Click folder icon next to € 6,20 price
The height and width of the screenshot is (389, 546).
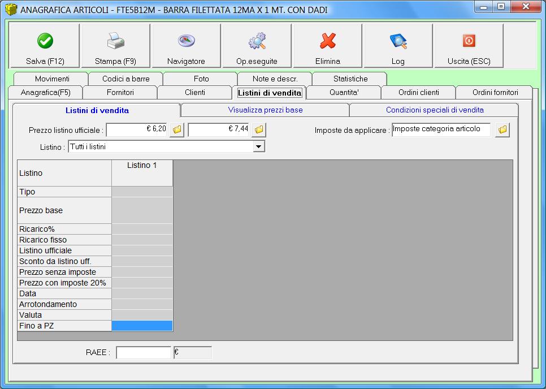click(177, 130)
